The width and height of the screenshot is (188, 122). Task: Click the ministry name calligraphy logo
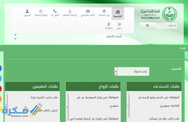pyautogui.click(x=150, y=14)
